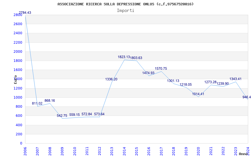This screenshot has height=157, width=251.
Task: Click the Anno x-axis title
Action: pos(243,154)
